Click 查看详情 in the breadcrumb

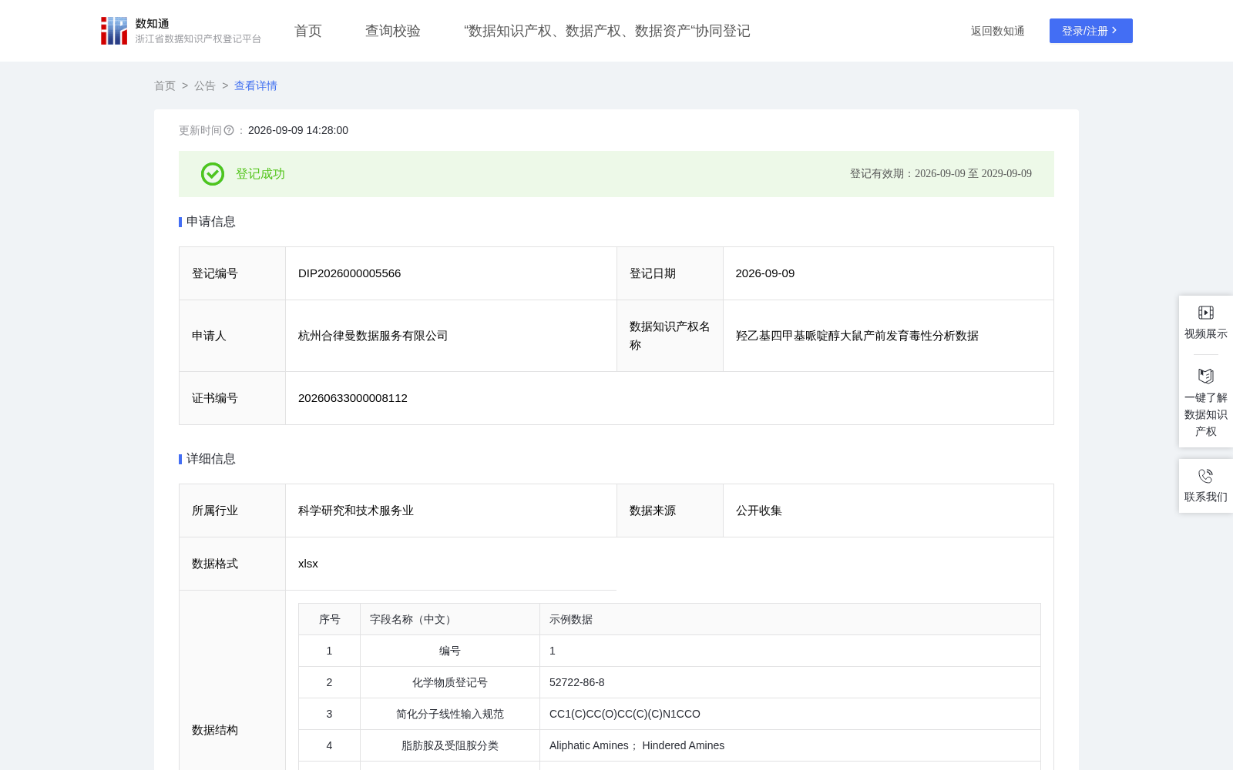[x=256, y=85]
